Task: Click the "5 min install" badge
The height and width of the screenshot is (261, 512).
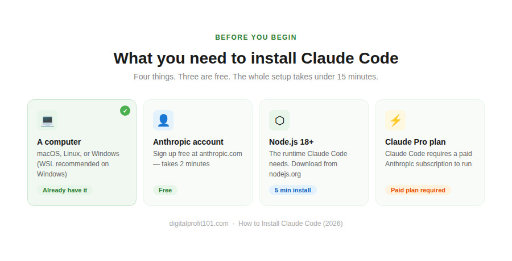Action: point(292,190)
